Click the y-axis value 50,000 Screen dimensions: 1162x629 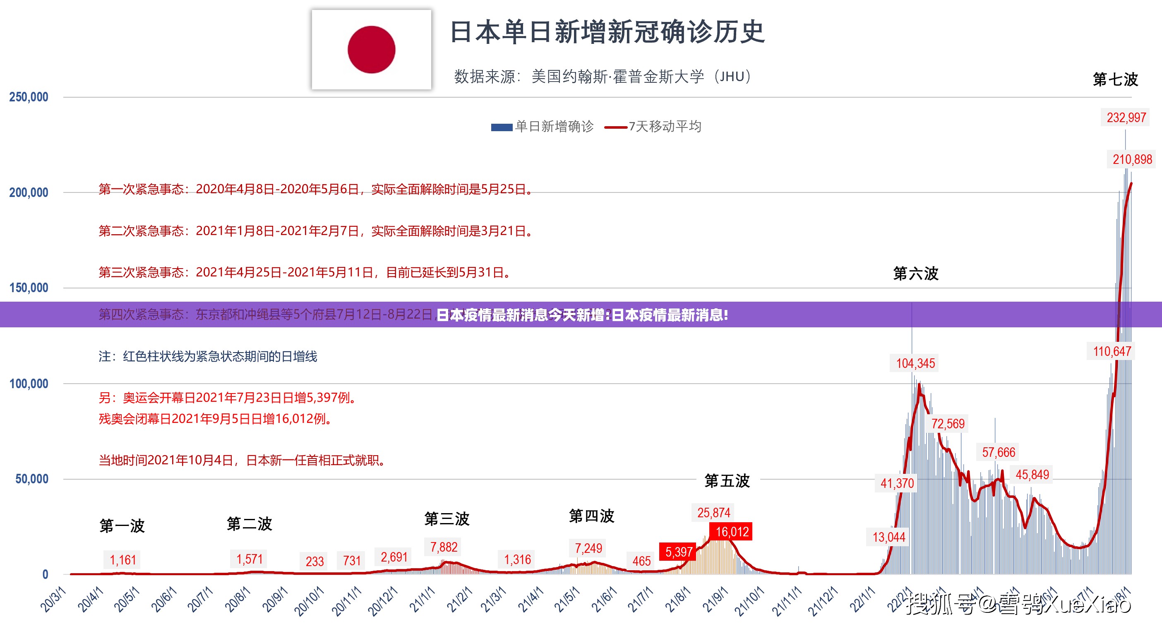(31, 479)
